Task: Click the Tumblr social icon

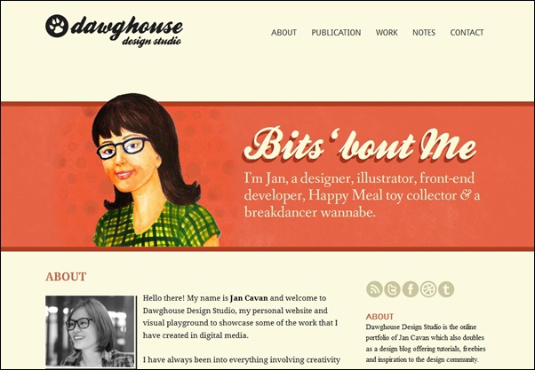Action: (446, 289)
